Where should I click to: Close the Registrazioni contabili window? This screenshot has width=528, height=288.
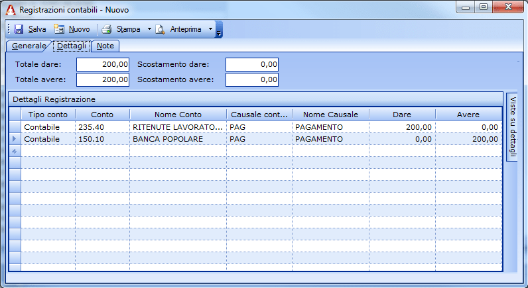coord(508,7)
